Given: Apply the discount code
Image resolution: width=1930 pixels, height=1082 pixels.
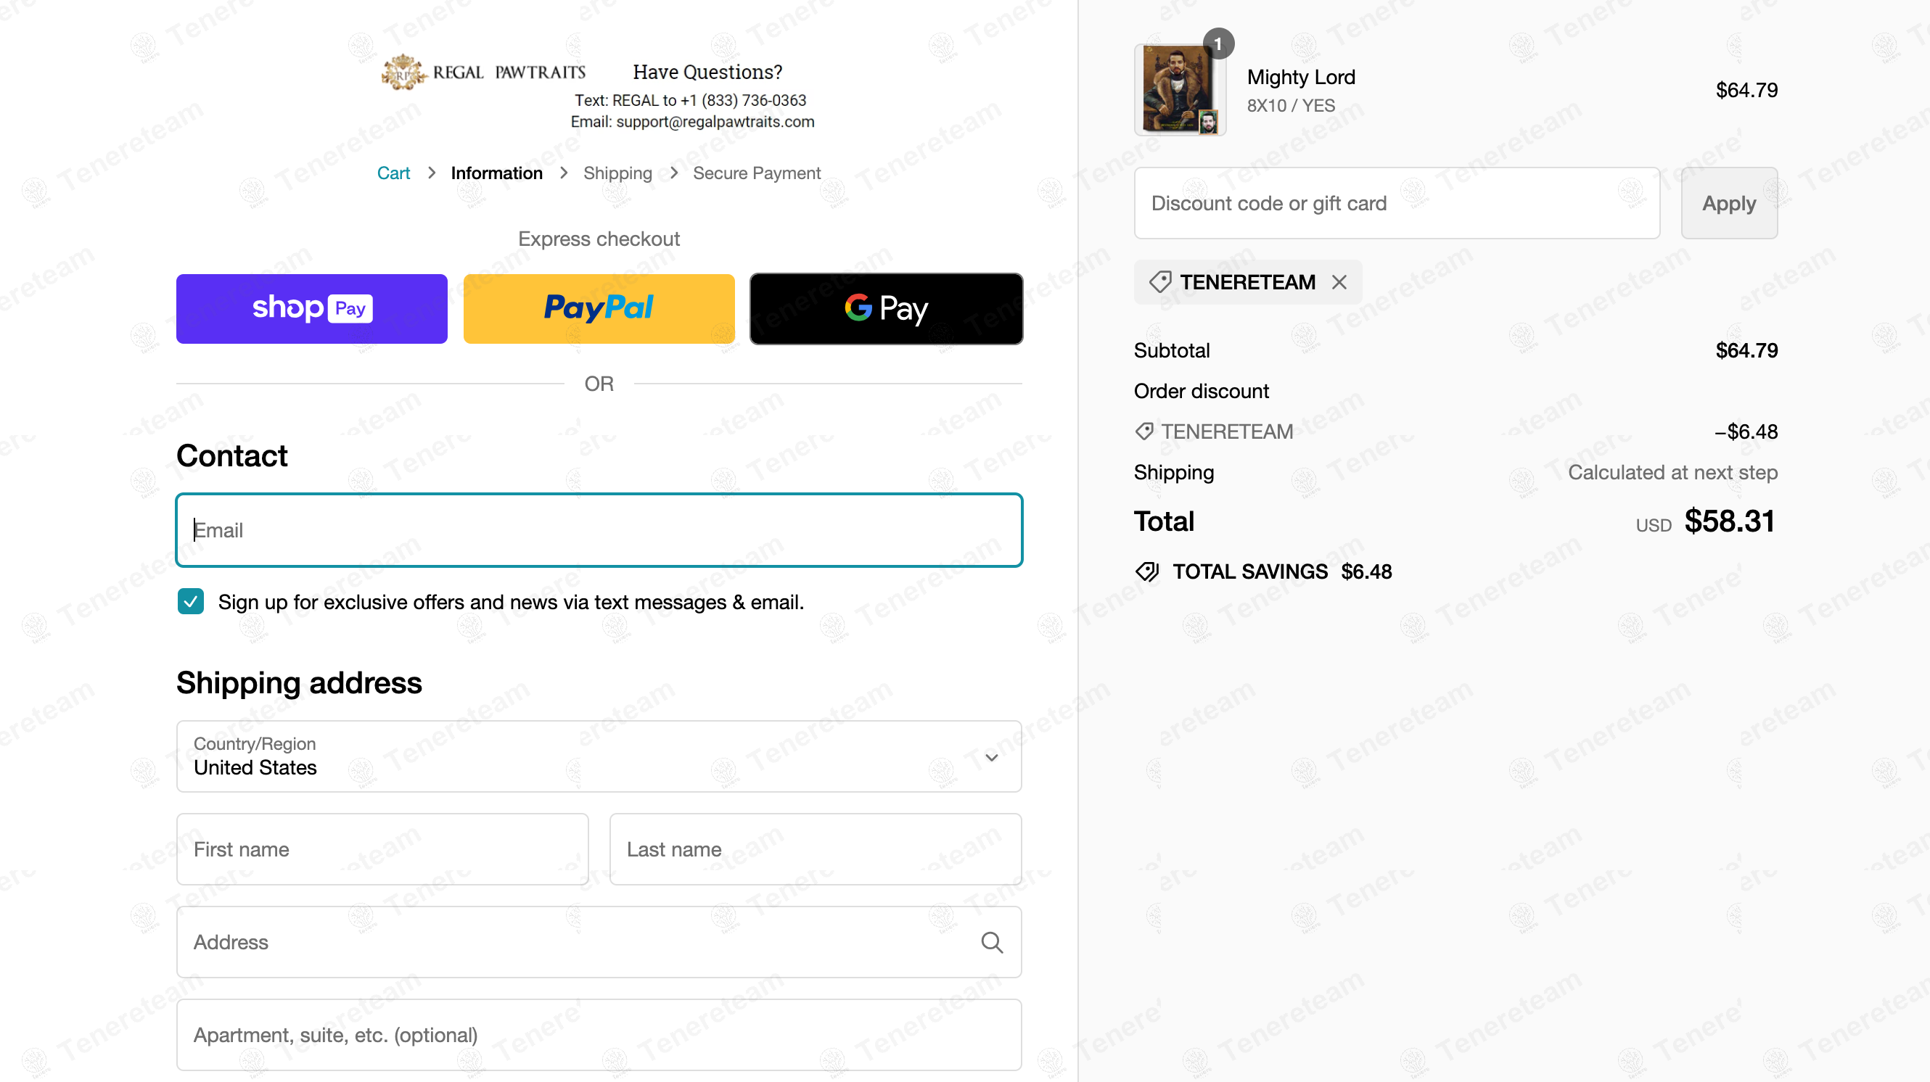Looking at the screenshot, I should pyautogui.click(x=1729, y=203).
